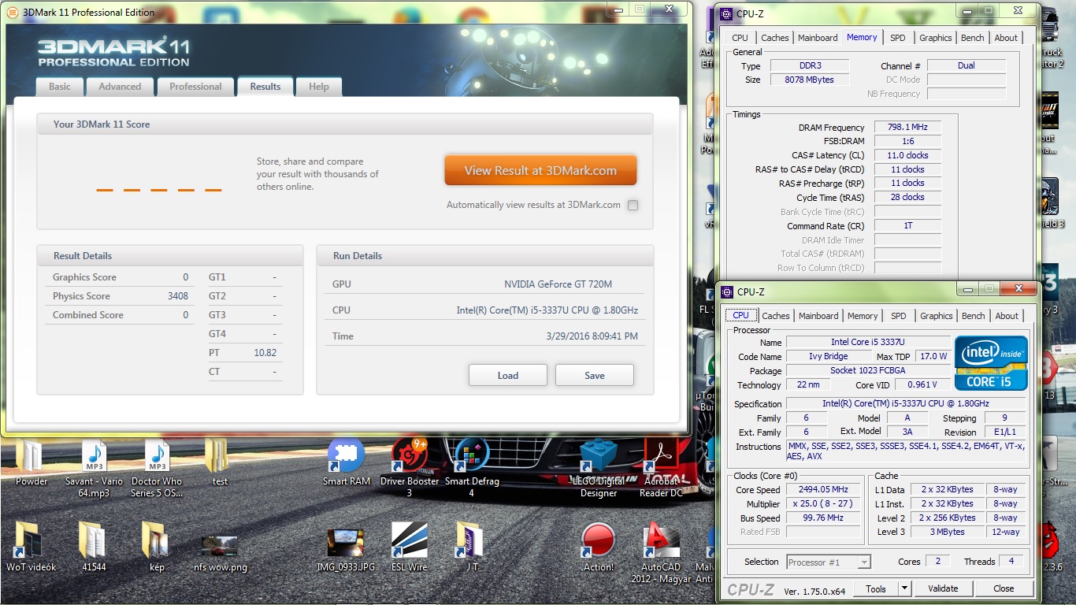Launch Smart RAM shortcut

click(346, 463)
